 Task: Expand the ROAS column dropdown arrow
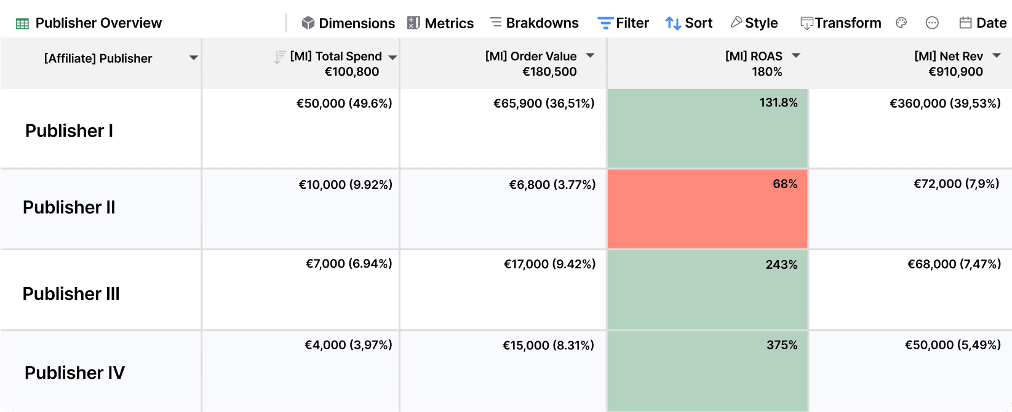[x=795, y=55]
